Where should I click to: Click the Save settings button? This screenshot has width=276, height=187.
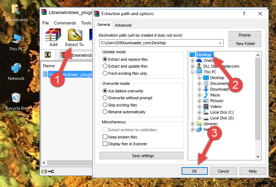[x=141, y=156]
